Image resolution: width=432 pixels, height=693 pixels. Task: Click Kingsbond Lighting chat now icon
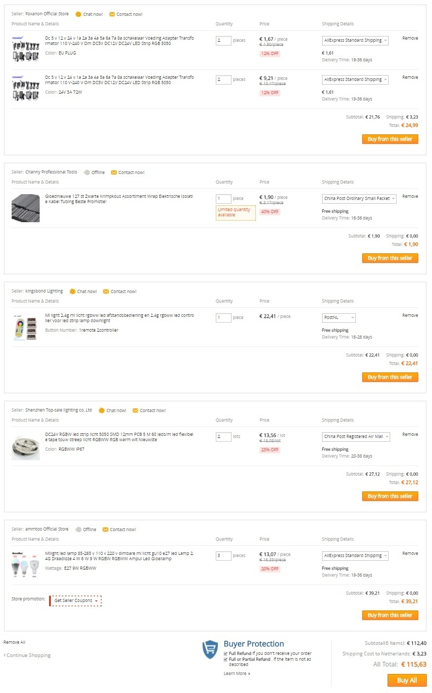pyautogui.click(x=72, y=291)
